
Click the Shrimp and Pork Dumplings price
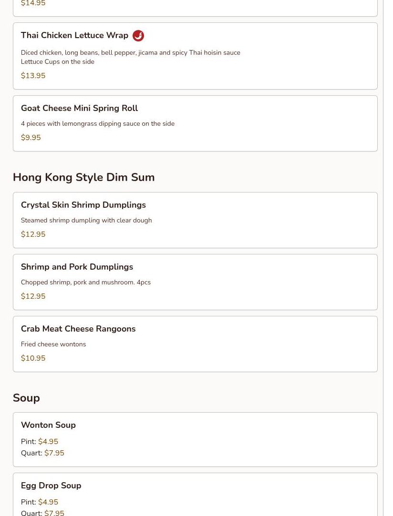pyautogui.click(x=33, y=296)
